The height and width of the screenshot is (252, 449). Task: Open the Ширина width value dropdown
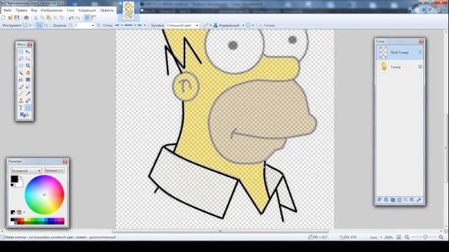coord(93,25)
